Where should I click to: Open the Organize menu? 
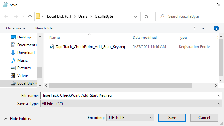pyautogui.click(x=16, y=28)
